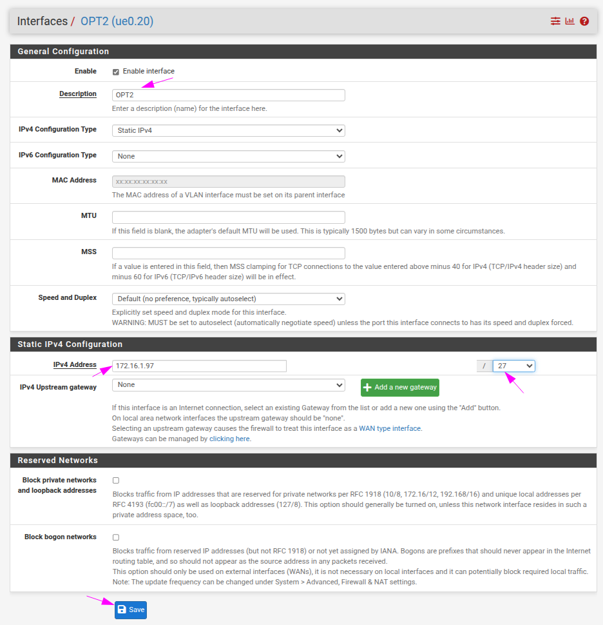Expand the IPv6 Configuration Type dropdown
The width and height of the screenshot is (603, 625).
(x=228, y=156)
